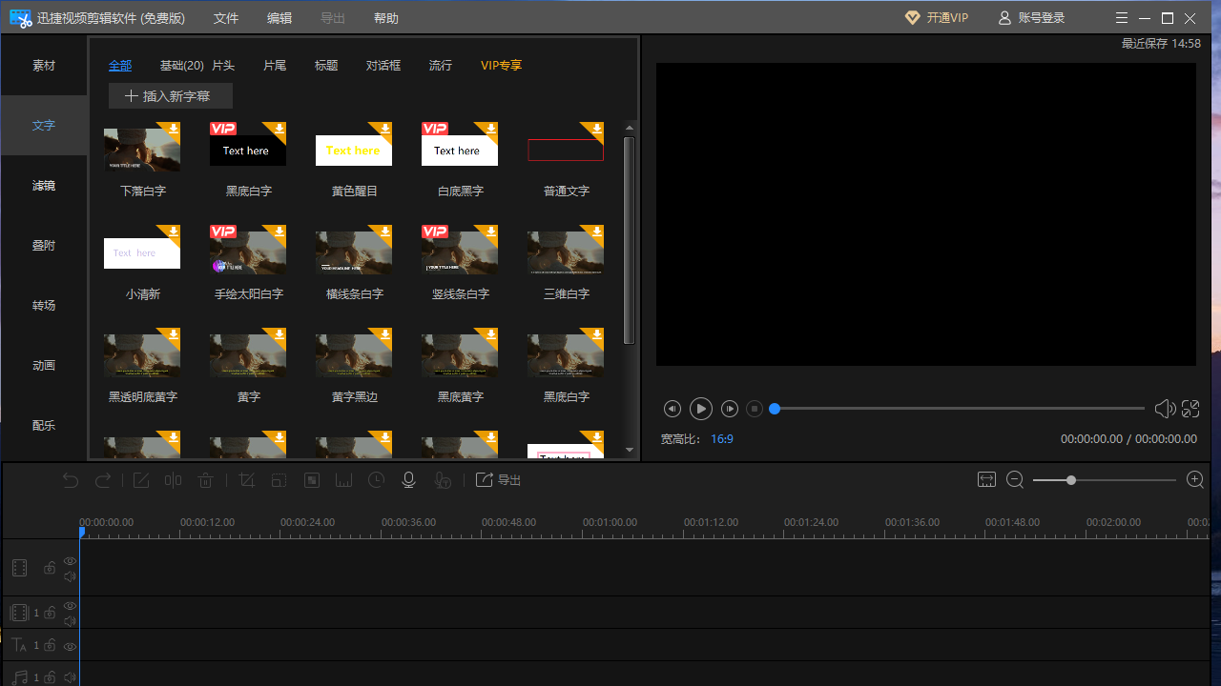Click the voice-over microphone icon in timeline toolbar

coord(408,480)
